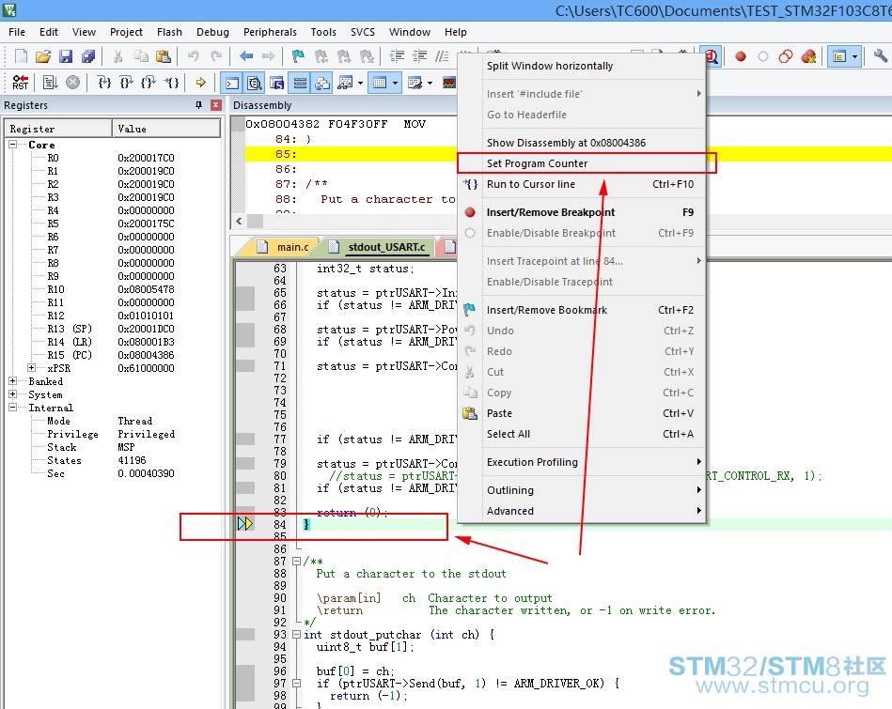Collapse the comment block at line 87
Image resolution: width=892 pixels, height=709 pixels.
click(296, 562)
